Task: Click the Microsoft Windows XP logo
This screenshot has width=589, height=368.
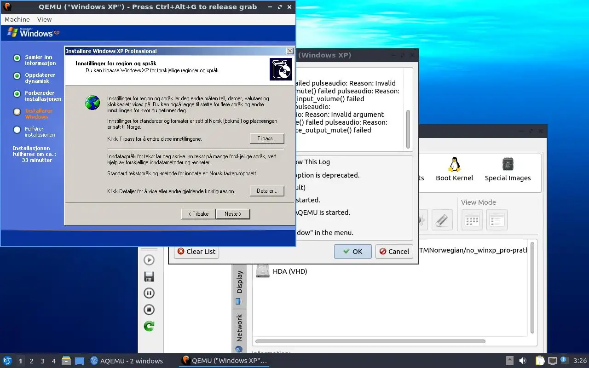Action: [x=34, y=32]
